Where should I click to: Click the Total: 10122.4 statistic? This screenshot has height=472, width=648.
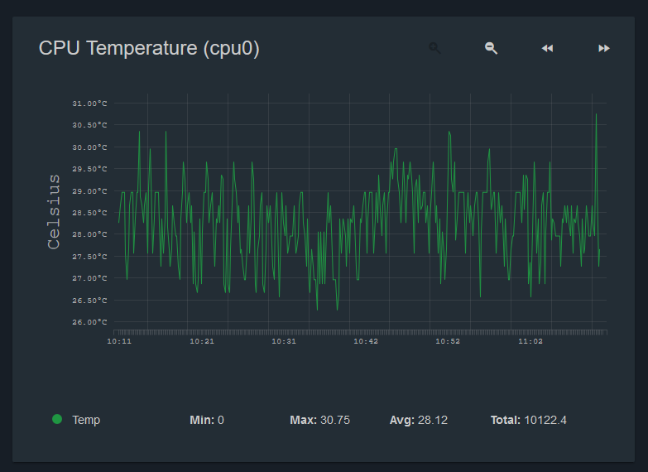tap(529, 420)
